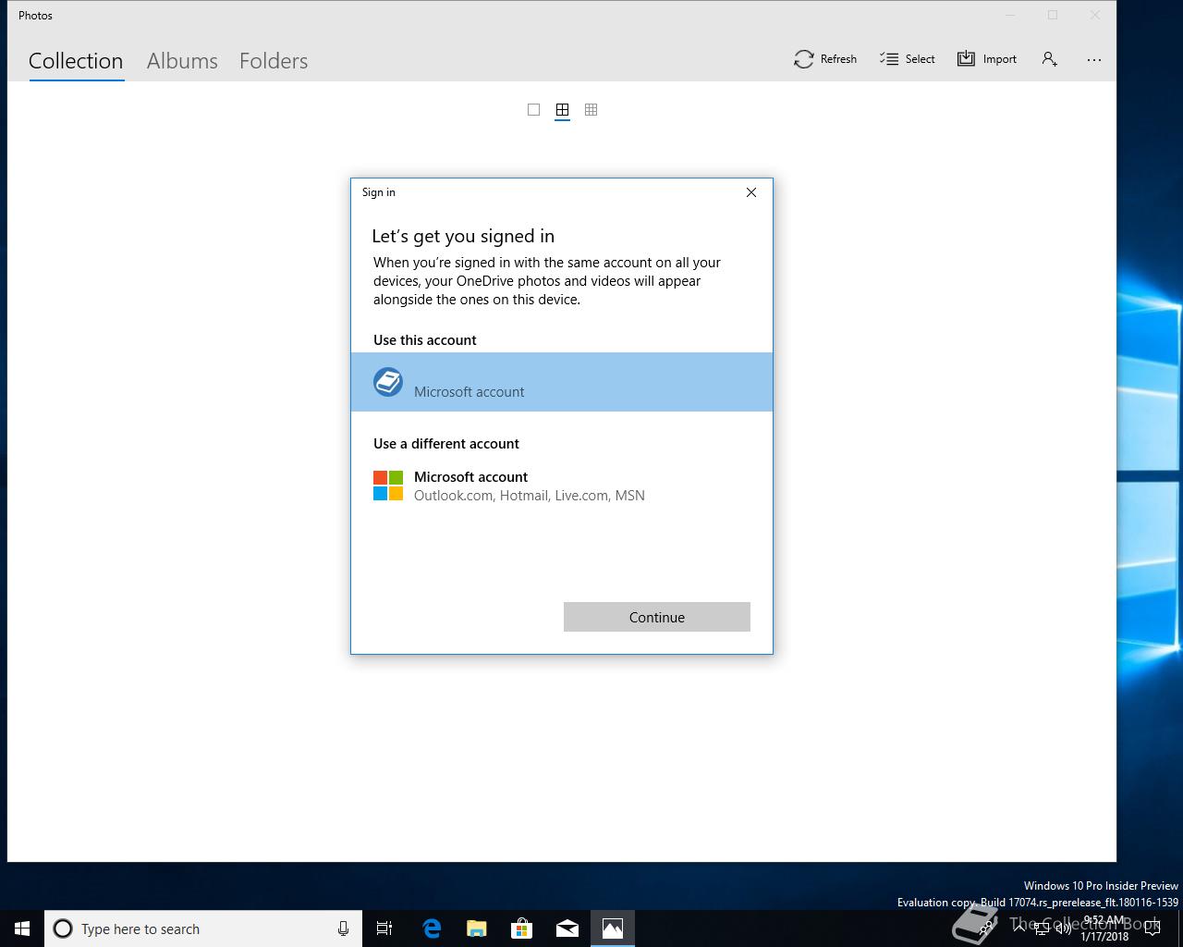Switch to single large tile view
The height and width of the screenshot is (947, 1183).
[x=533, y=110]
